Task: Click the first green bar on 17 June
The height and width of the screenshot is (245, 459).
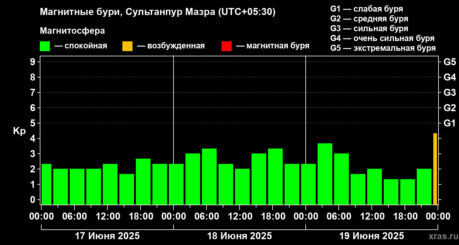Action: point(47,184)
